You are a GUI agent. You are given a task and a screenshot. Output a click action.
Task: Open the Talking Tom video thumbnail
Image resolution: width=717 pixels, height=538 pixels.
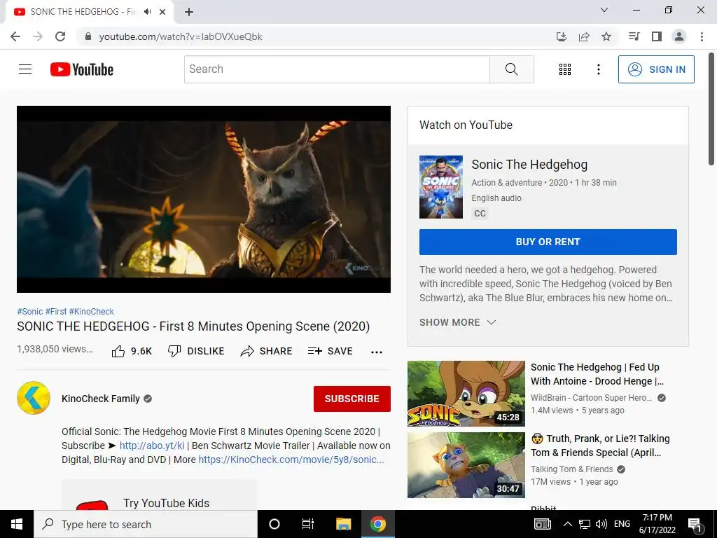[x=466, y=465]
